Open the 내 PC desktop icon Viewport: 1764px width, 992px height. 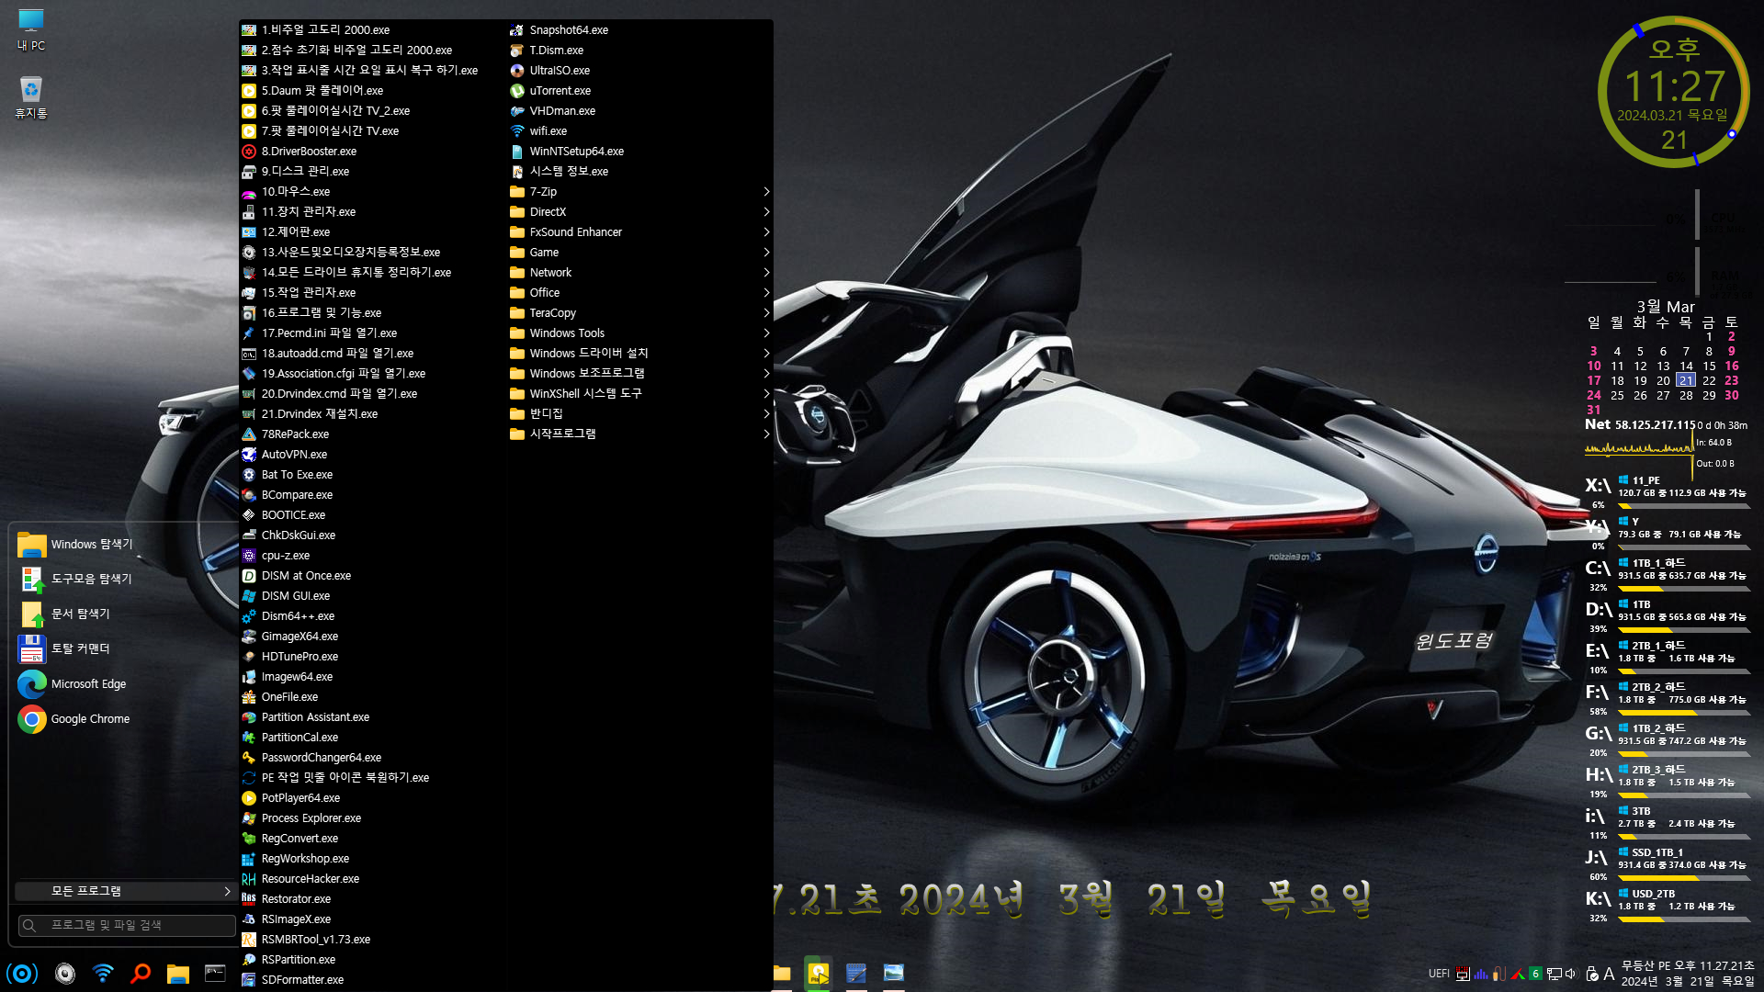click(31, 29)
